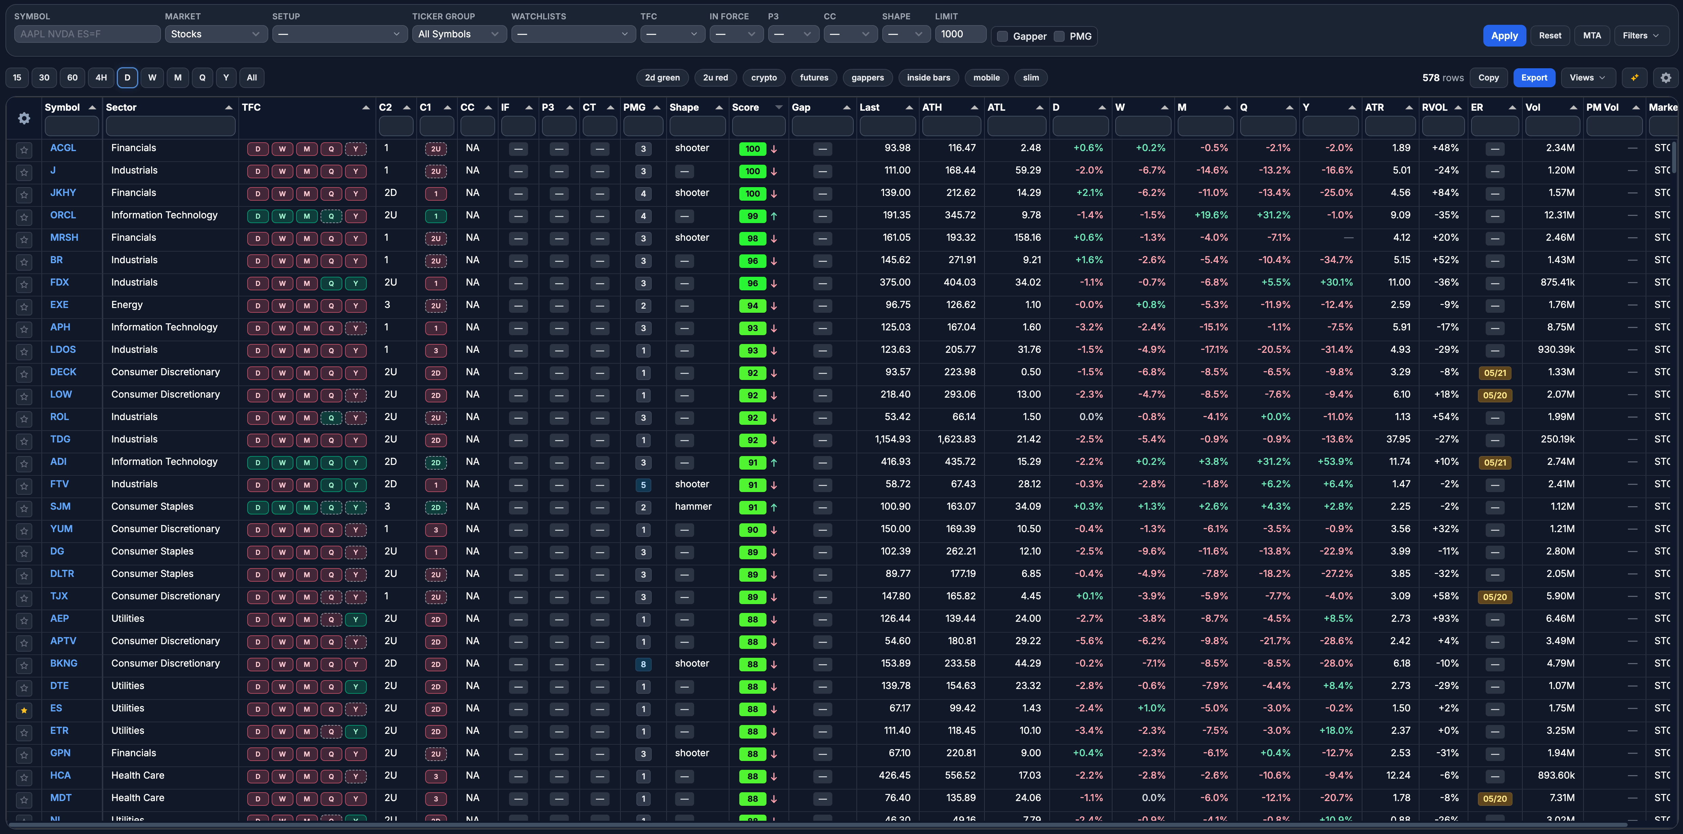Click the MTA button
The width and height of the screenshot is (1683, 834).
1592,36
